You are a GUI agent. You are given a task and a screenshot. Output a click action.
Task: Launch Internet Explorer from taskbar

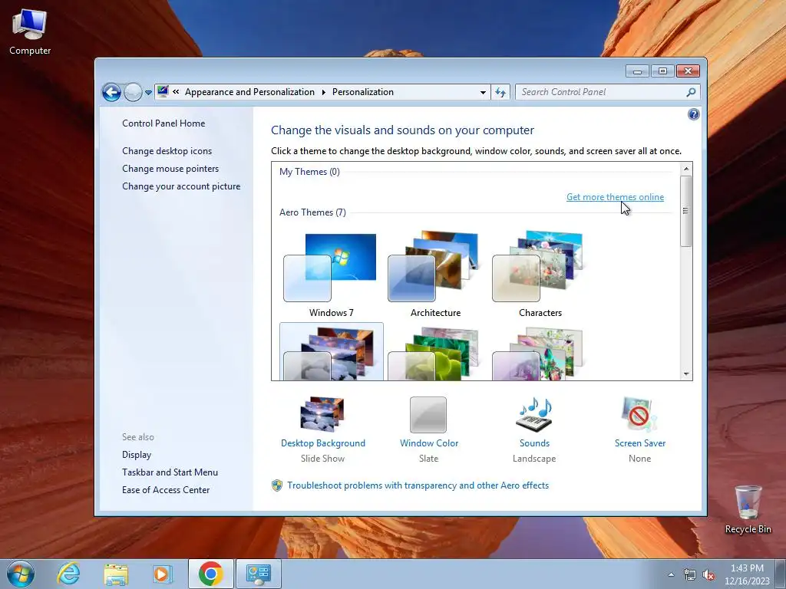tap(68, 574)
